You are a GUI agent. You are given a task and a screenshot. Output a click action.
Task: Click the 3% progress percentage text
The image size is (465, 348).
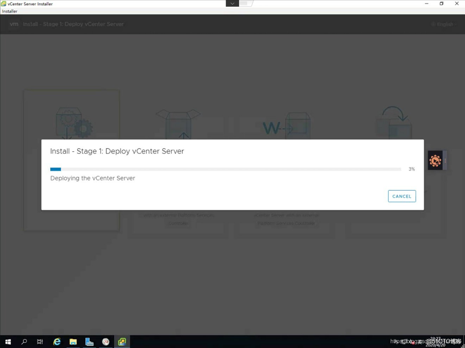(411, 169)
